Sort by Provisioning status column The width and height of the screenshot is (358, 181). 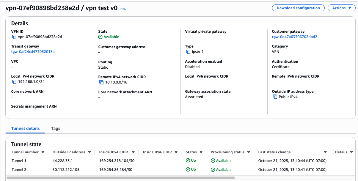coord(249,152)
